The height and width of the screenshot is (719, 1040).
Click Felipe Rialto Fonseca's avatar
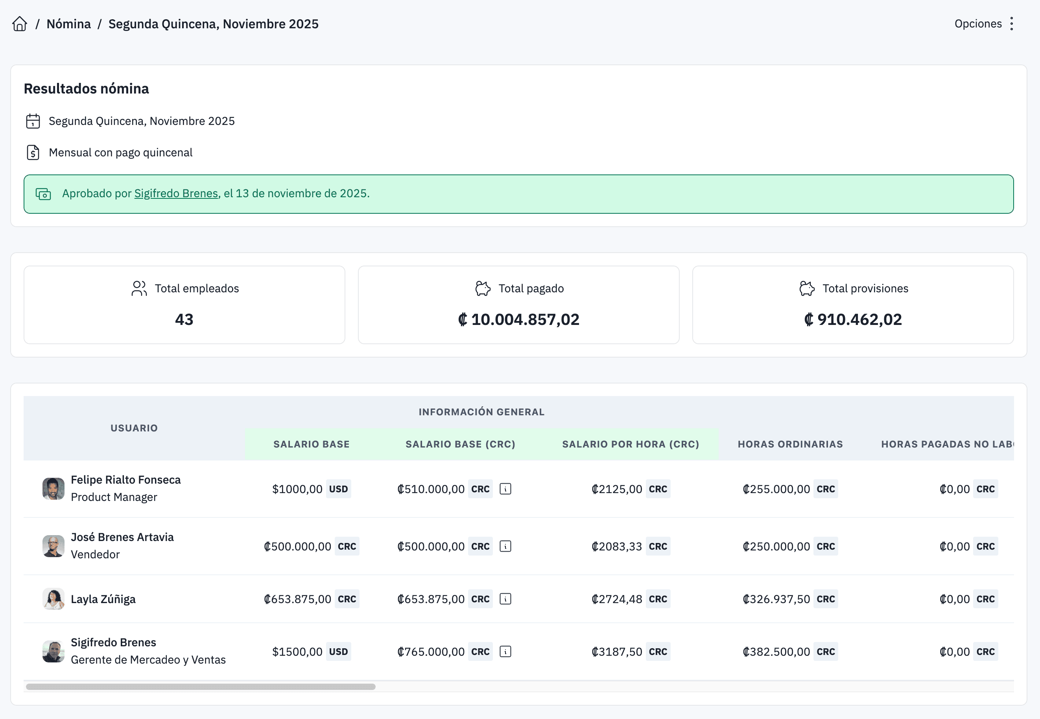(x=53, y=489)
